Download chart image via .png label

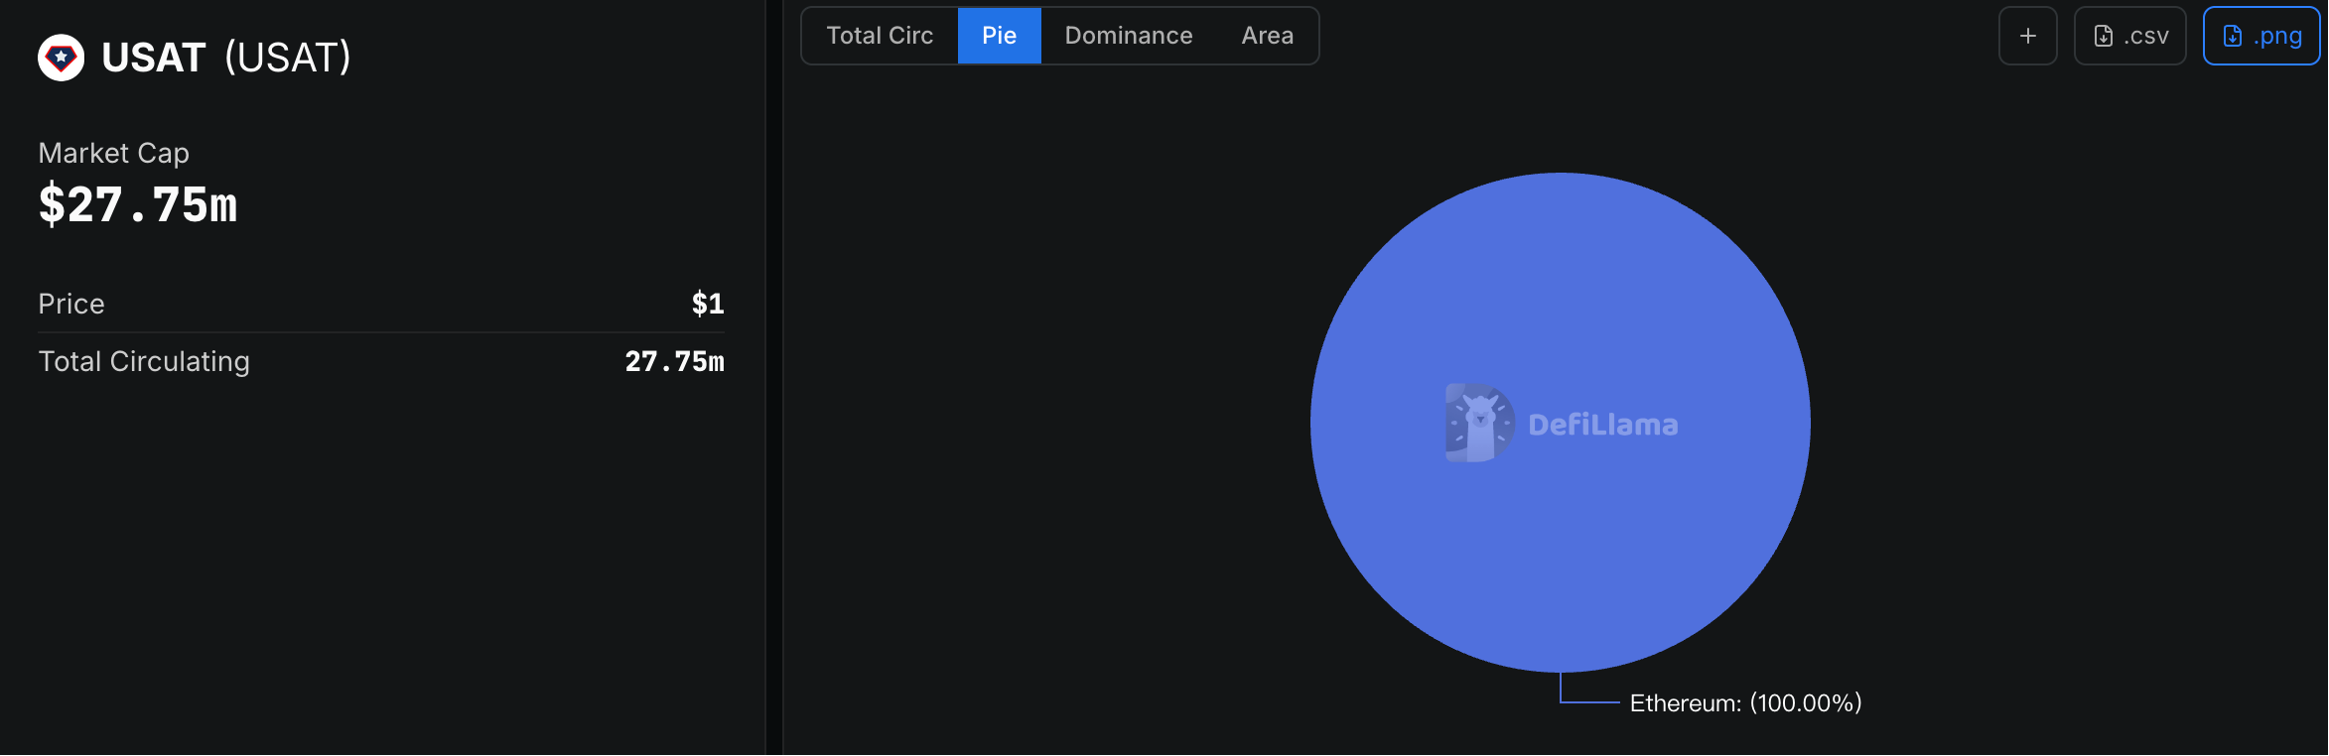coord(2276,37)
